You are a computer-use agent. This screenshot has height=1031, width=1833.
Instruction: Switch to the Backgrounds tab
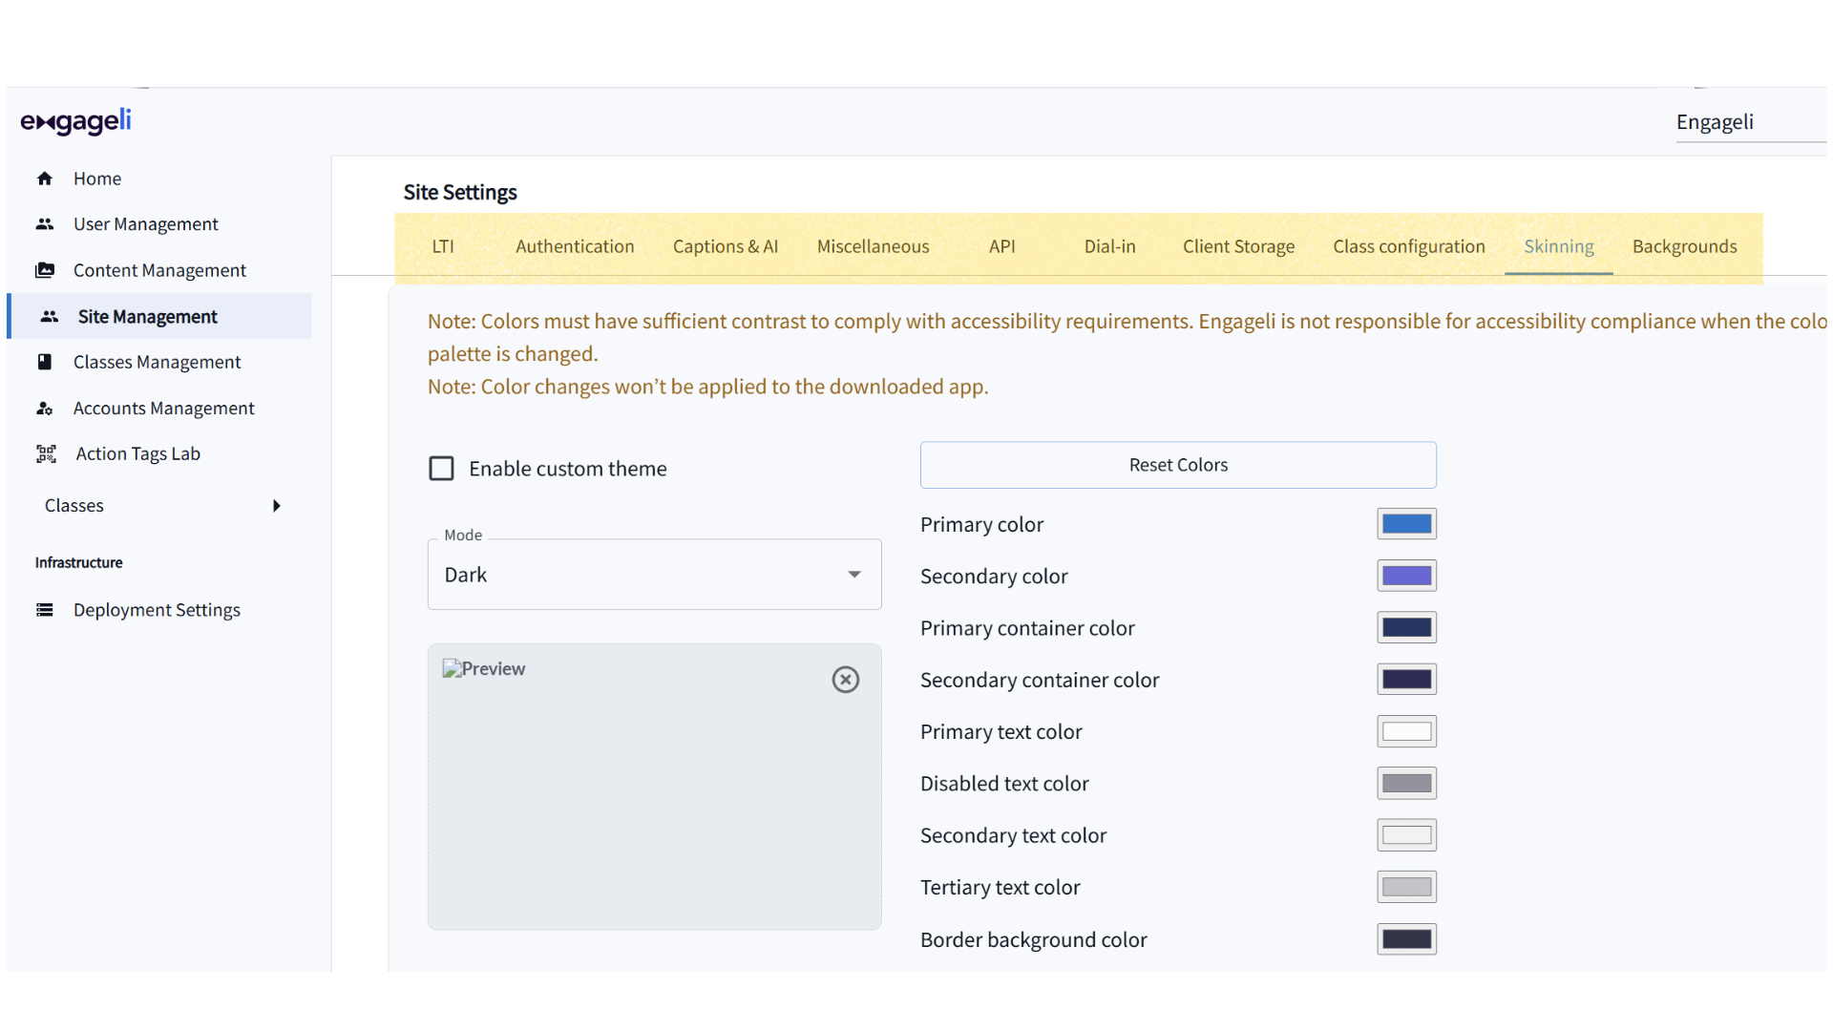(1684, 246)
